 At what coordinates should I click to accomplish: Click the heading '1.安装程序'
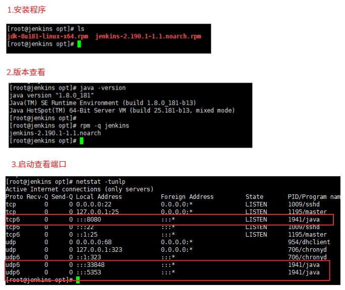pos(27,10)
